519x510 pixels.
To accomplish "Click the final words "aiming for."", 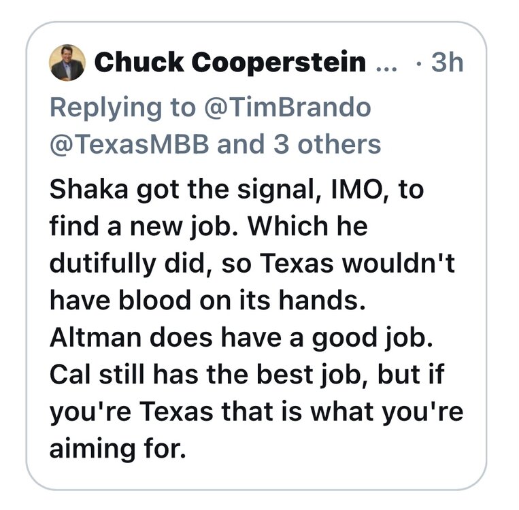I will click(116, 449).
